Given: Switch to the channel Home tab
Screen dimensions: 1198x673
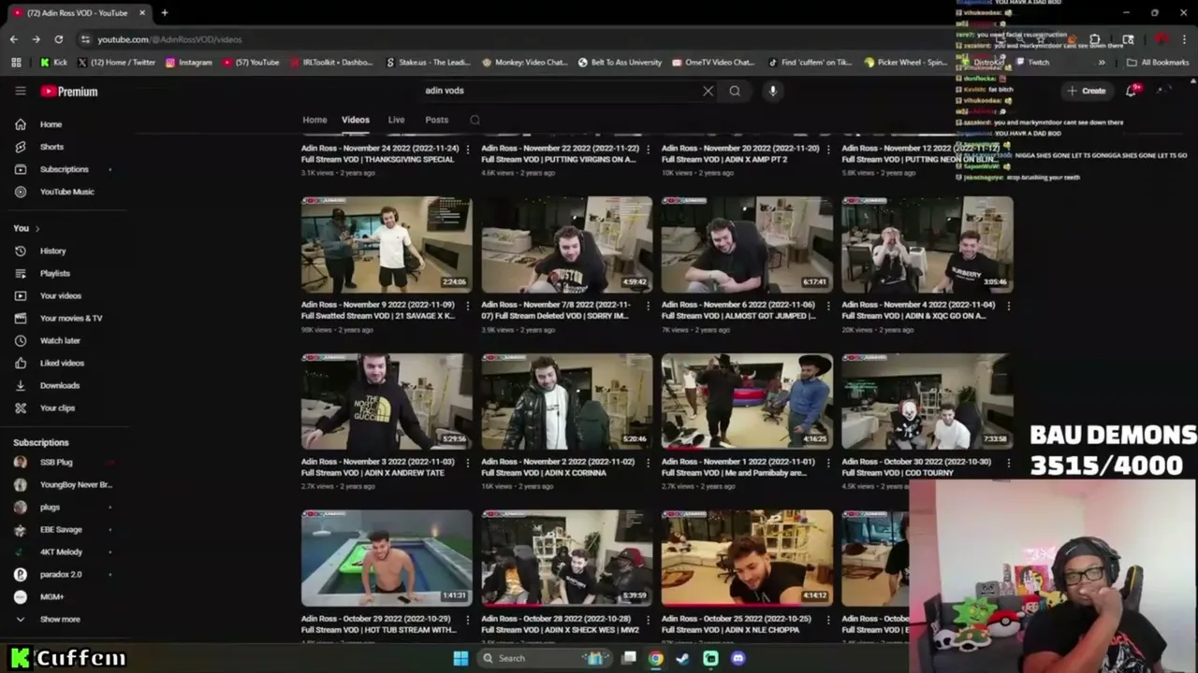Looking at the screenshot, I should click(x=314, y=120).
